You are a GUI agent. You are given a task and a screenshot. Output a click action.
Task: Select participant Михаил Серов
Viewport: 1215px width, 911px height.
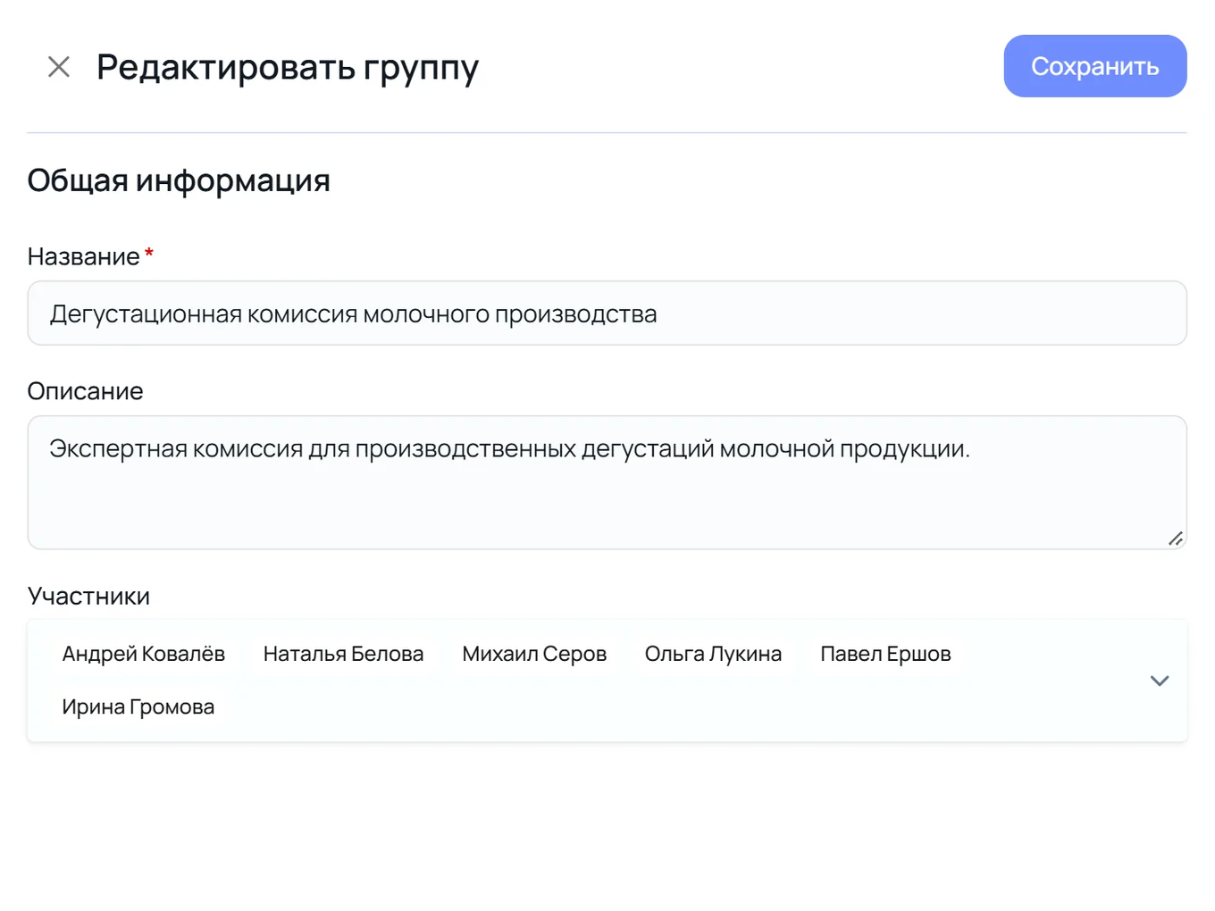(x=534, y=654)
